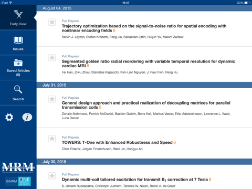The width and height of the screenshot is (252, 189).
Task: Click Full Papers label above General design approach
Action: [70, 98]
